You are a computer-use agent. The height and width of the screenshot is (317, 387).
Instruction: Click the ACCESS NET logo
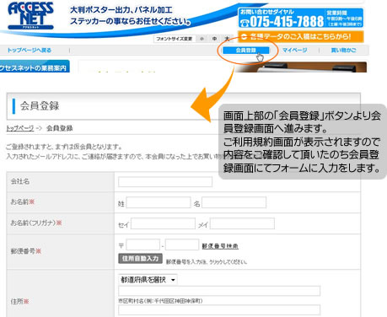[30, 16]
